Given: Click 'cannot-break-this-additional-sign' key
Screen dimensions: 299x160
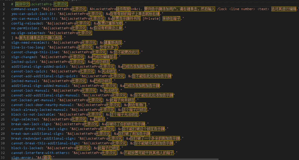Looking at the screenshot, I should [44, 143].
